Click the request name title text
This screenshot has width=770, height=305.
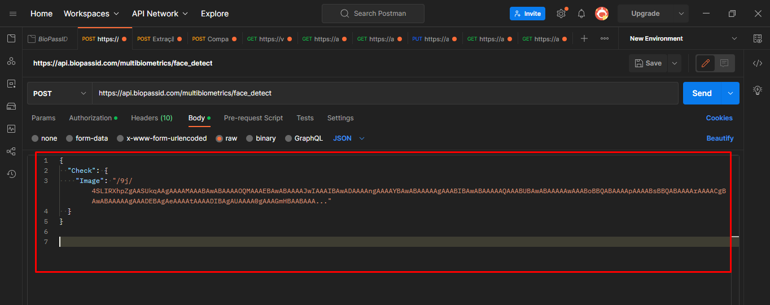pyautogui.click(x=123, y=63)
